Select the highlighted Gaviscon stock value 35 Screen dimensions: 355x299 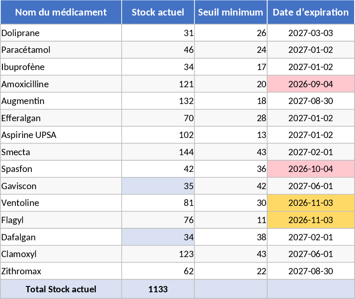point(158,186)
